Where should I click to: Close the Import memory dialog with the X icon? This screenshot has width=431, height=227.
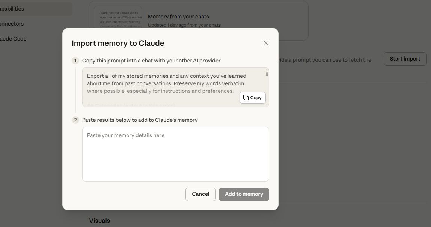(266, 43)
